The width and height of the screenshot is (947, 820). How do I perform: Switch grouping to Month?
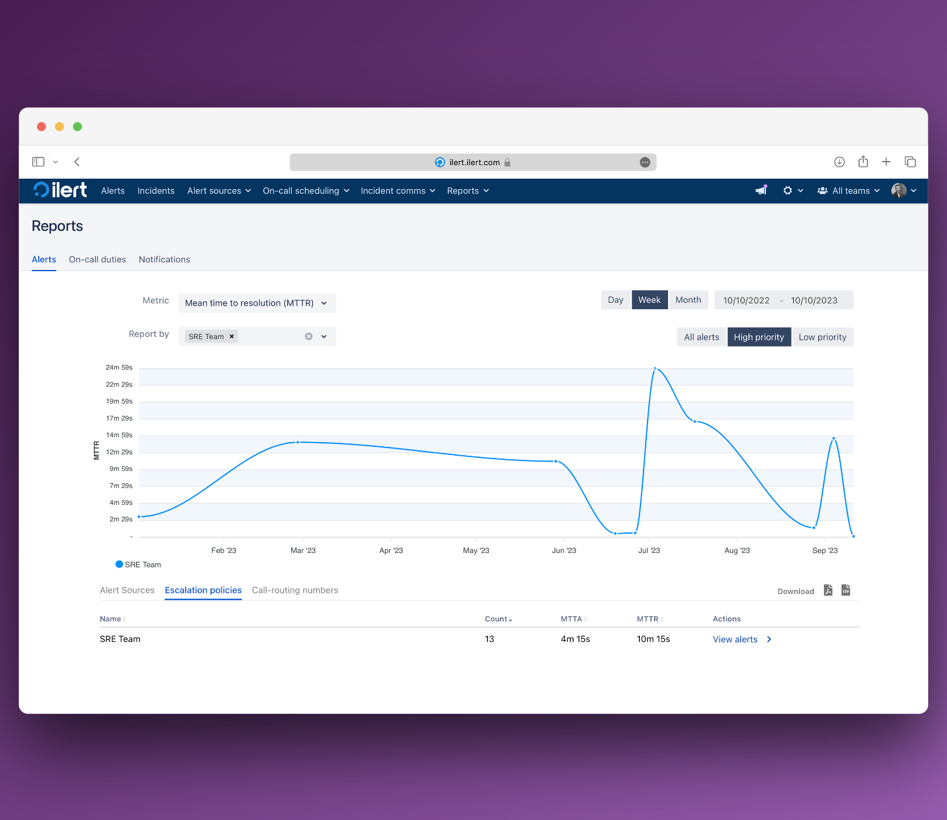coord(688,300)
